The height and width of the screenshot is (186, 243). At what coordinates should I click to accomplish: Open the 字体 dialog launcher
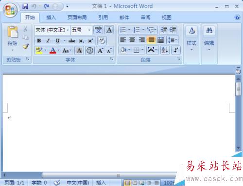112,59
